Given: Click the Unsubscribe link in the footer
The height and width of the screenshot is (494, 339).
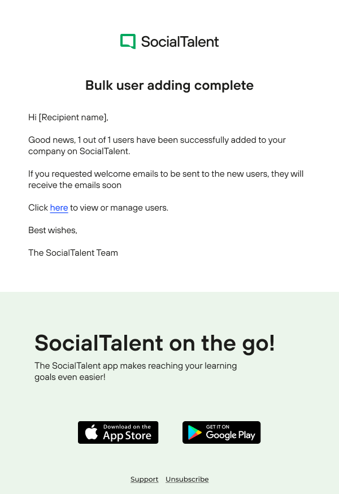Looking at the screenshot, I should coord(187,479).
